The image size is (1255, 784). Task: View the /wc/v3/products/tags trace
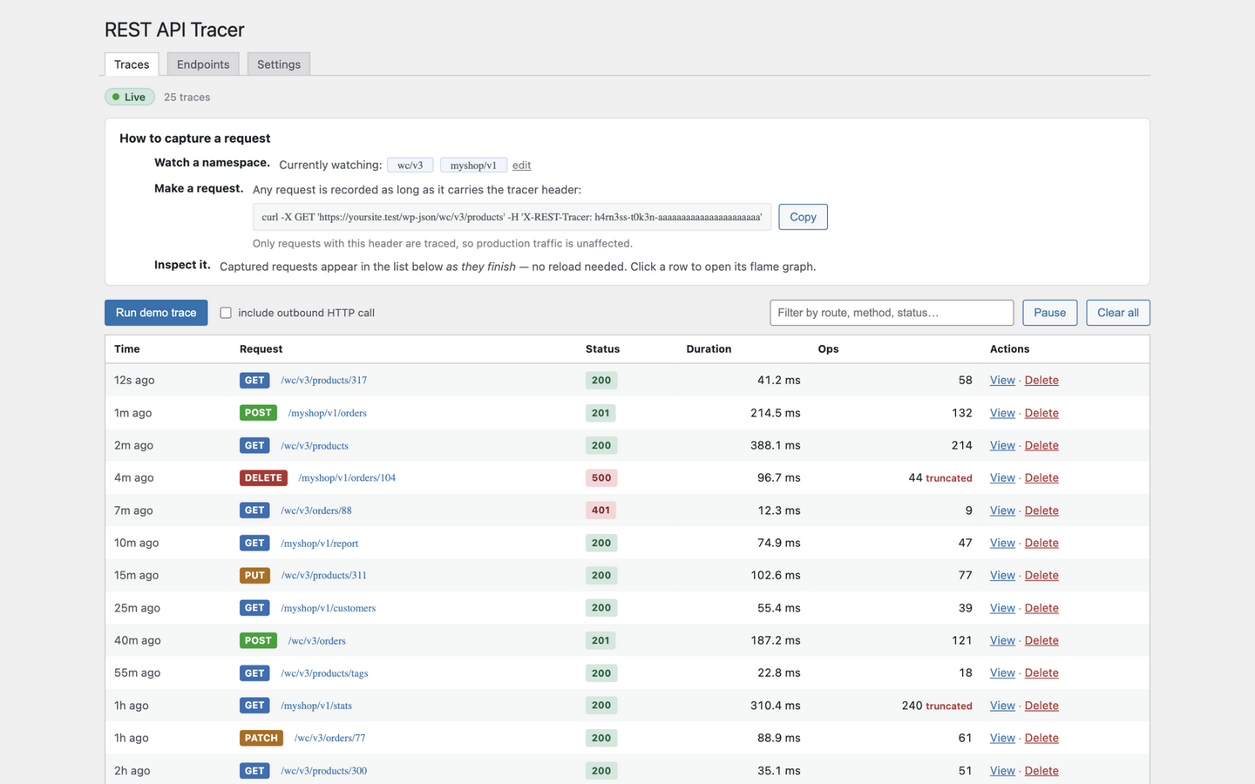coord(1002,673)
